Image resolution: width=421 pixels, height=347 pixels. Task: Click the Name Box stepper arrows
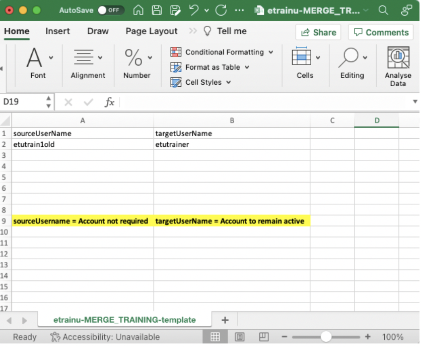pyautogui.click(x=49, y=102)
